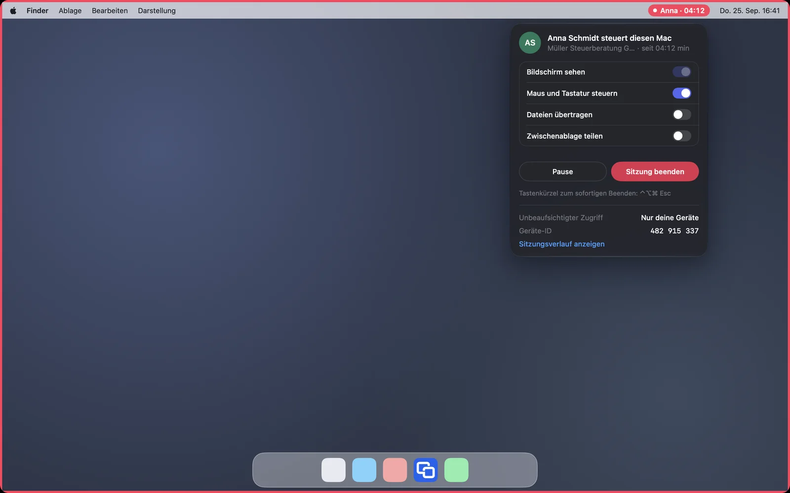Open the Ablage menu
The image size is (790, 493).
(70, 10)
